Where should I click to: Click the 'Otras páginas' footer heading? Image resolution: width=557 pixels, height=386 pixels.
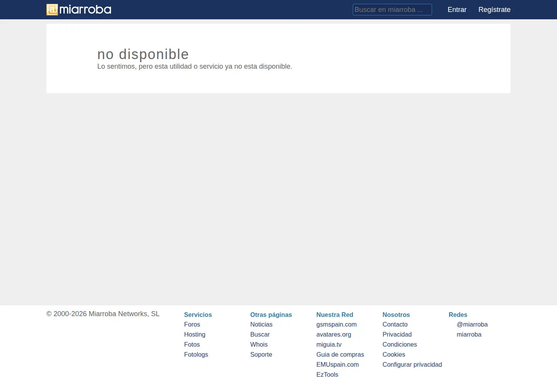pos(271,315)
